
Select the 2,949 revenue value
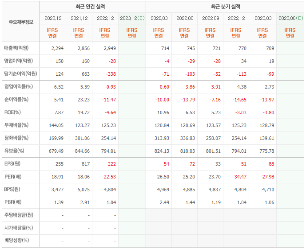pos(110,48)
